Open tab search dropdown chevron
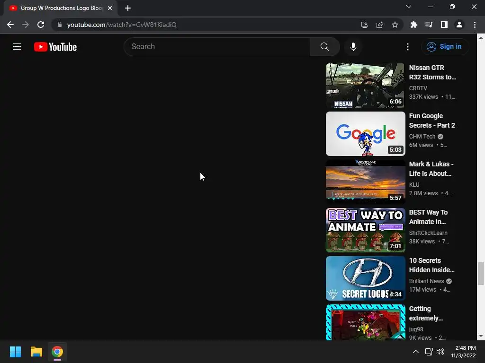485x363 pixels. (x=409, y=7)
